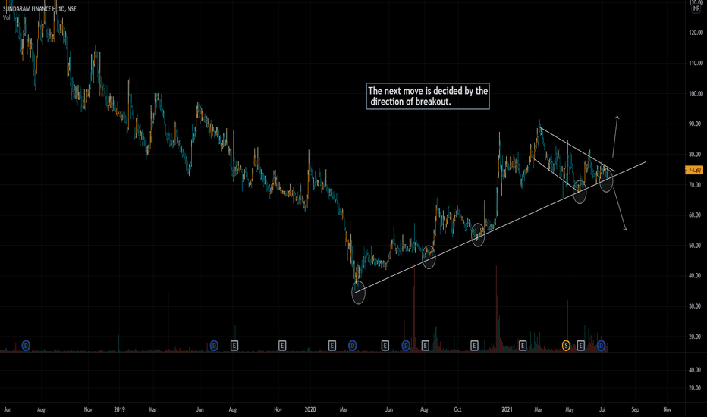The width and height of the screenshot is (707, 417).
Task: Select the breakout direction text note
Action: coord(428,96)
